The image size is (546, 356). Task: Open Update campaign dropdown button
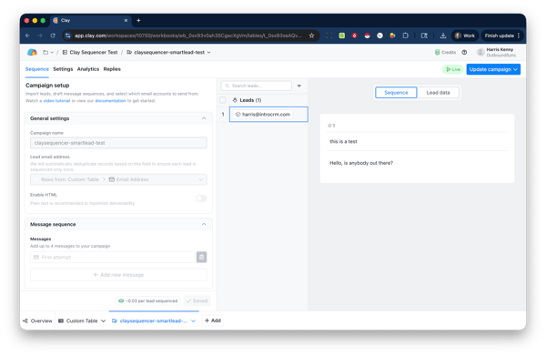[493, 69]
